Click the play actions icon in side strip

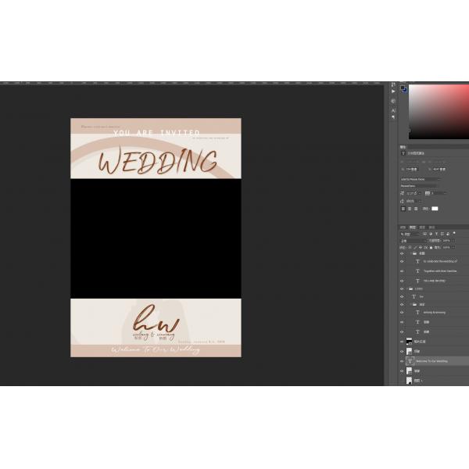(x=393, y=91)
